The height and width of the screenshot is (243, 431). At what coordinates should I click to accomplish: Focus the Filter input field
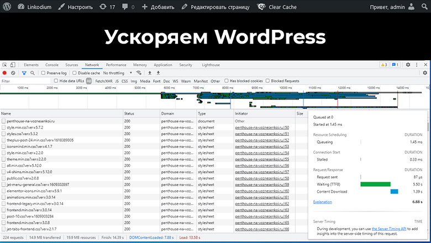25,81
